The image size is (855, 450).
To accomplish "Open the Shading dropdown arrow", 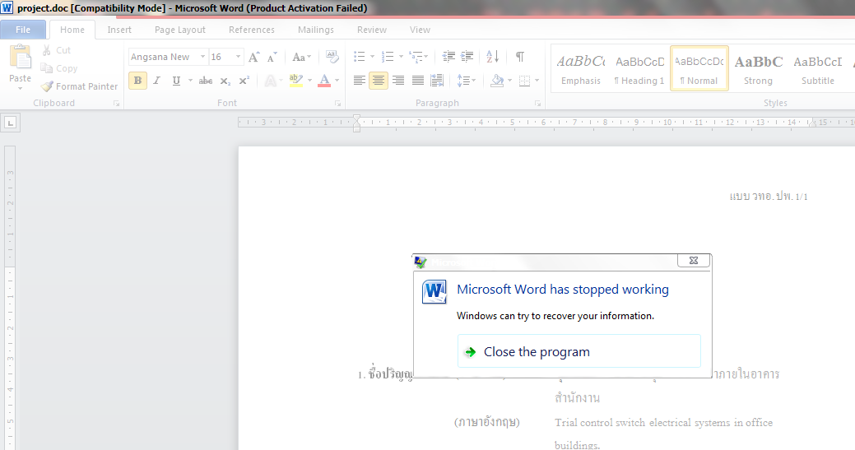I will 510,81.
